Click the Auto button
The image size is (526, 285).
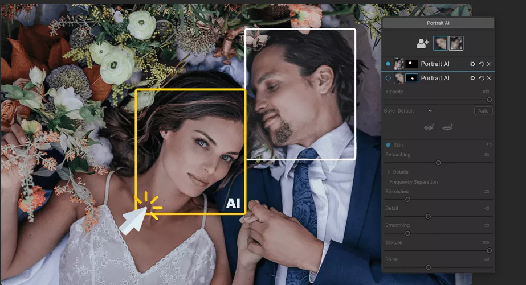[483, 111]
